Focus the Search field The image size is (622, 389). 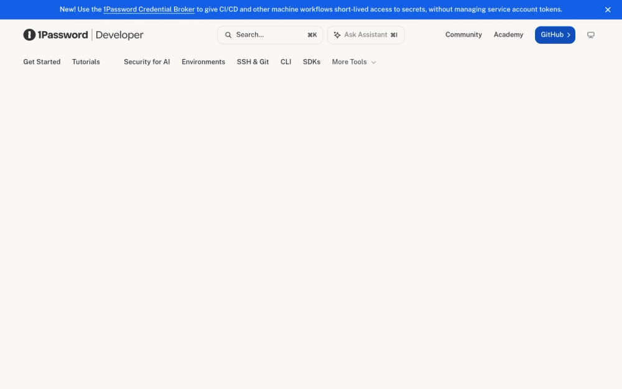pyautogui.click(x=270, y=35)
